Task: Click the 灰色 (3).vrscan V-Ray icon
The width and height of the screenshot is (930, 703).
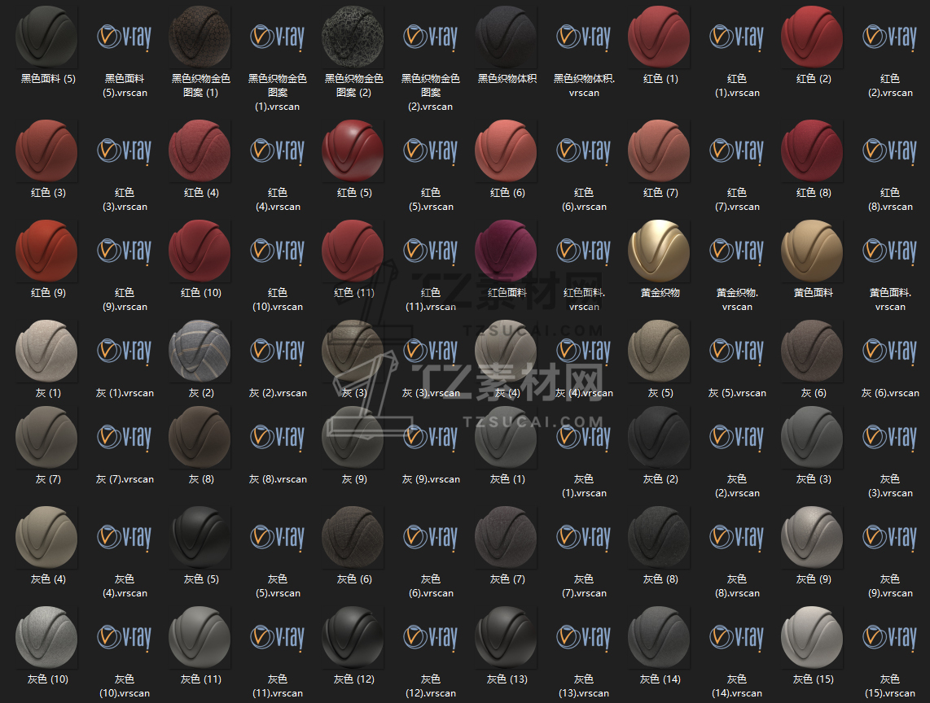Action: [889, 437]
